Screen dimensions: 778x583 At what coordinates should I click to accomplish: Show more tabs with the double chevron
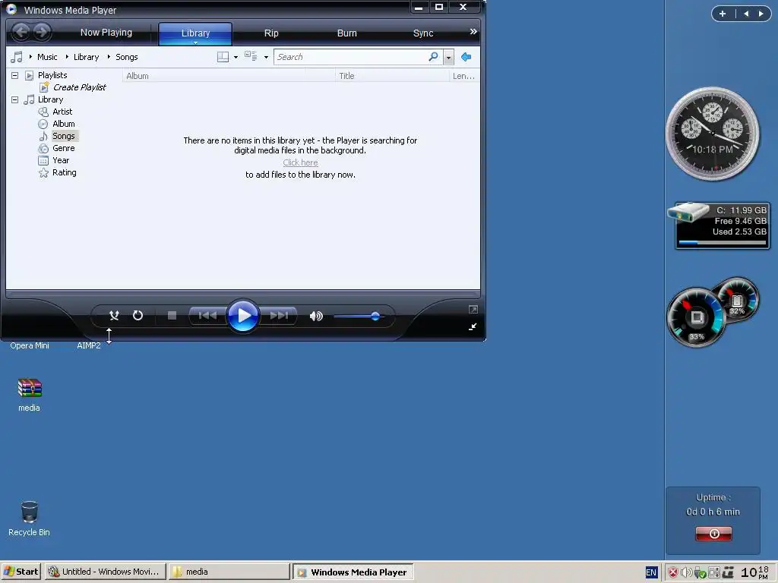tap(473, 32)
